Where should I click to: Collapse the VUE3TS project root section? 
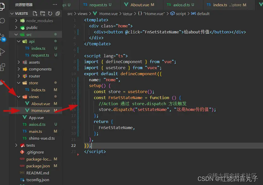tap(12, 14)
